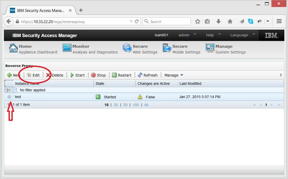Stop the running test instance

(x=99, y=75)
